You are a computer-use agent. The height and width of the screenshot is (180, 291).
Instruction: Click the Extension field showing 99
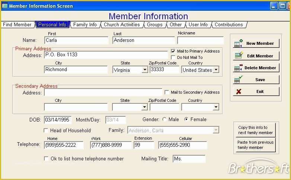click(x=144, y=145)
